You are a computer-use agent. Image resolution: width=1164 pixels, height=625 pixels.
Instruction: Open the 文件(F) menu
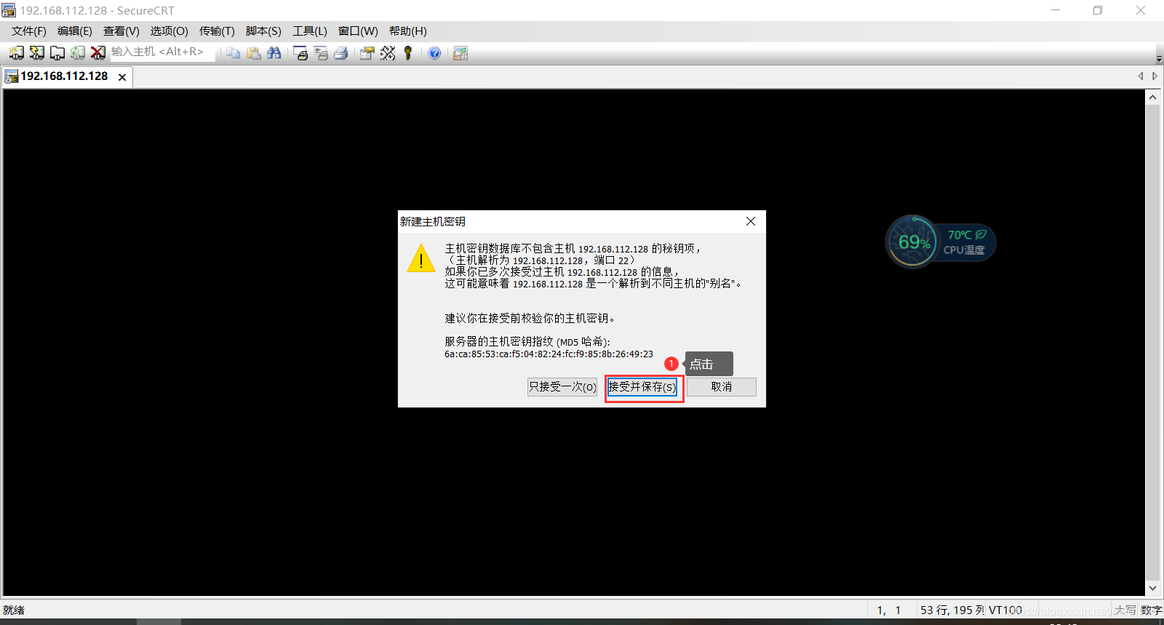coord(28,31)
